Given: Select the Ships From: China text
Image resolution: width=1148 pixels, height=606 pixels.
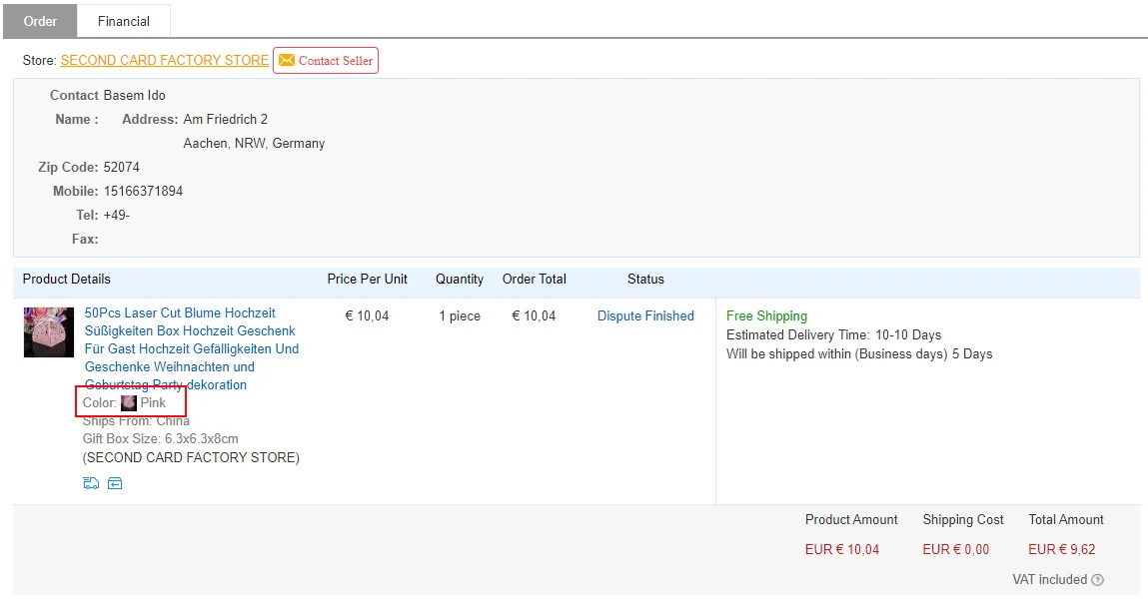Looking at the screenshot, I should point(136,421).
